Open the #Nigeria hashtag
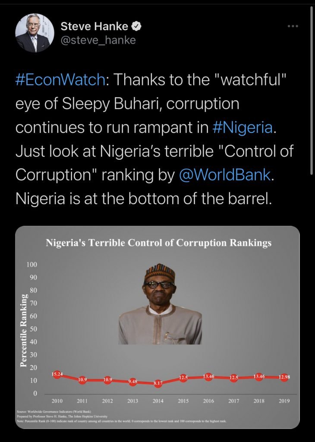The image size is (315, 442). 244,128
